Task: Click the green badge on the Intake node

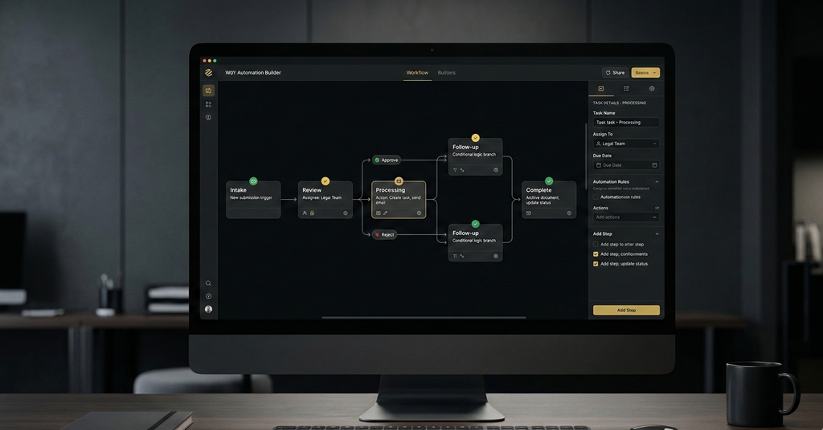Action: point(253,181)
